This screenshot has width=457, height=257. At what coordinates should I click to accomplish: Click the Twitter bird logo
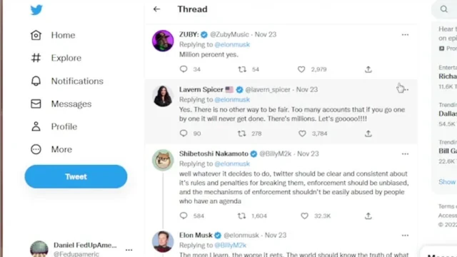tap(36, 10)
